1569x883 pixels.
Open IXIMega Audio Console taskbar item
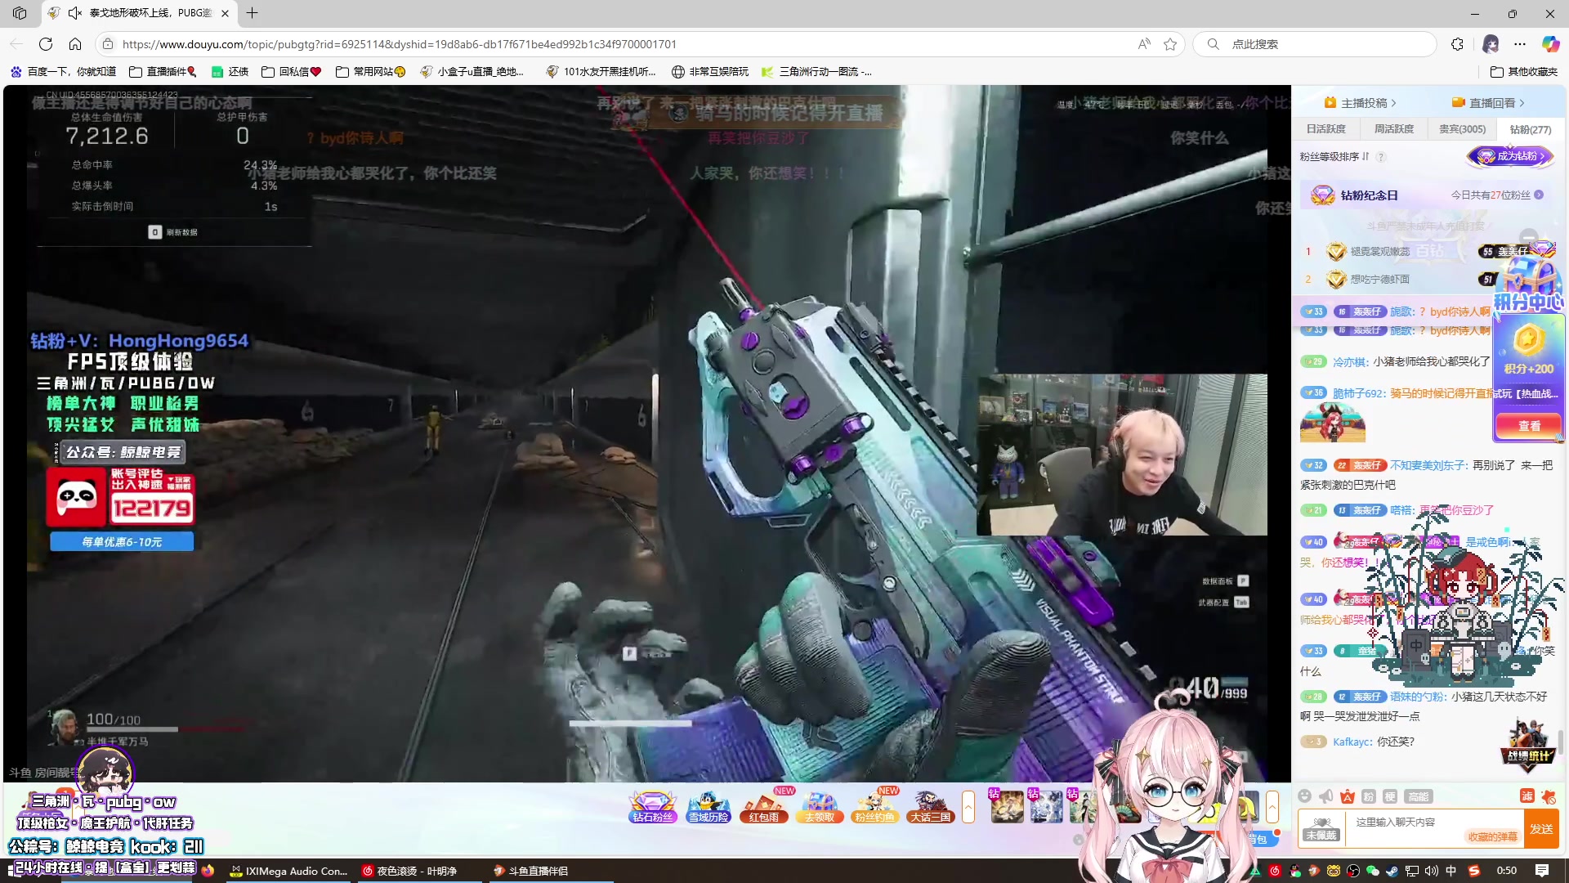click(288, 871)
